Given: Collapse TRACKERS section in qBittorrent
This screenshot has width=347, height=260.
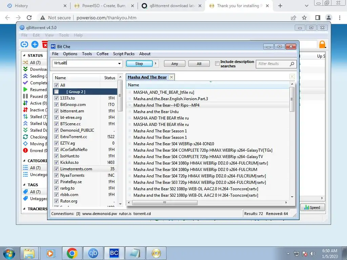Looking at the screenshot, I should tap(24, 209).
